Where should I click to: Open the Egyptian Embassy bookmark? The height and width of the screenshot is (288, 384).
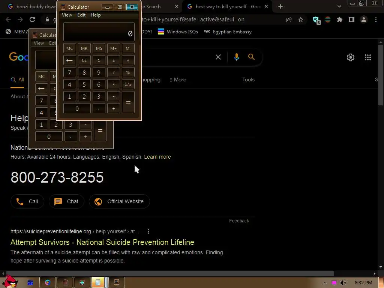(x=228, y=31)
